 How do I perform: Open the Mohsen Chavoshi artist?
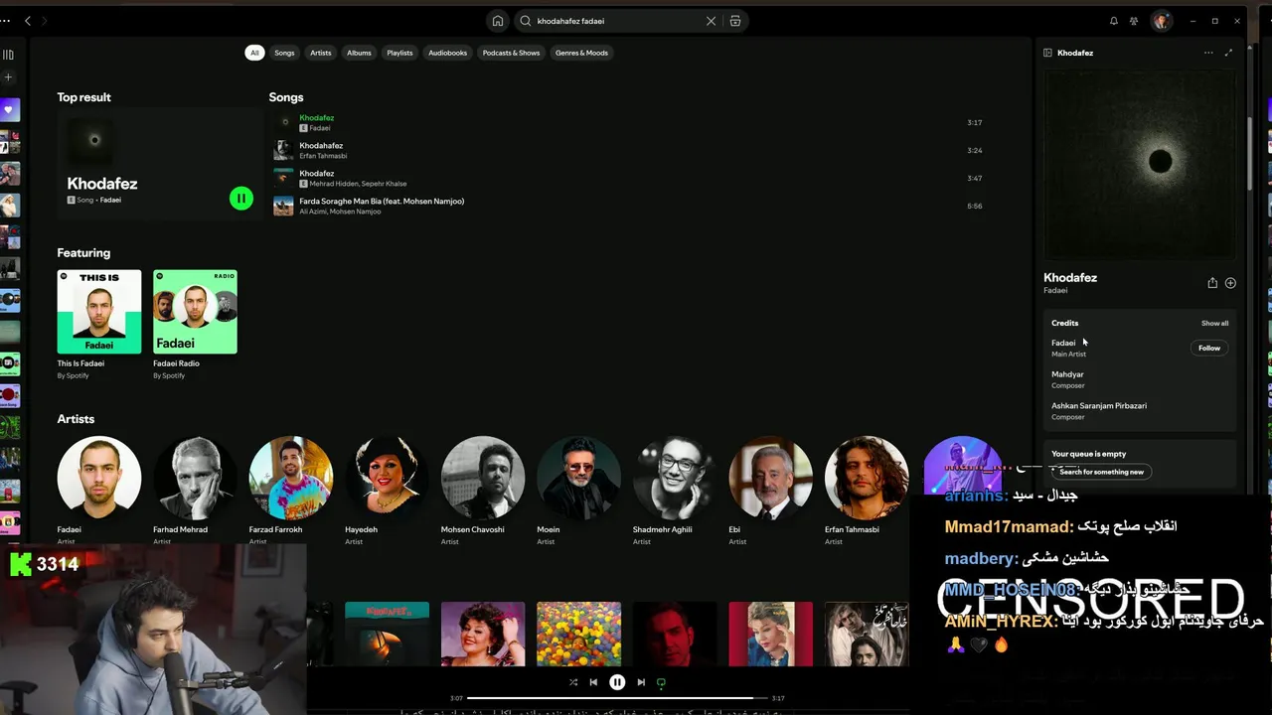pos(483,478)
